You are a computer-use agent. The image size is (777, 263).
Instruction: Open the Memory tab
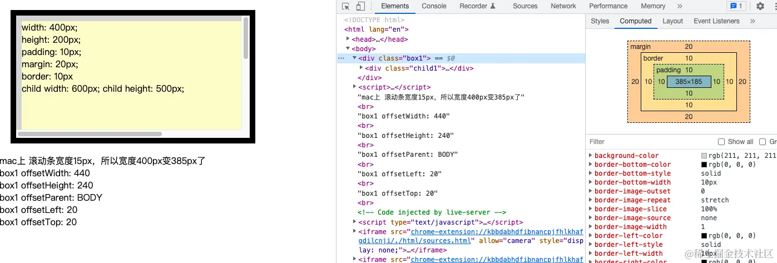coord(653,6)
